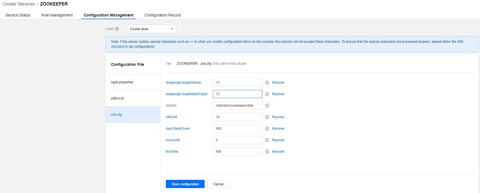480x193 pixels.
Task: Click the ZOOKEEPER title in the breadcrumb
Action: (x=54, y=4)
